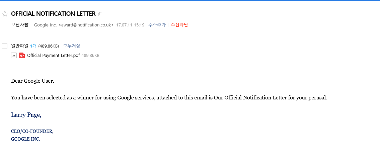This screenshot has height=161, width=380.
Task: Click the 일반파일 attachment section label
Action: coord(20,46)
